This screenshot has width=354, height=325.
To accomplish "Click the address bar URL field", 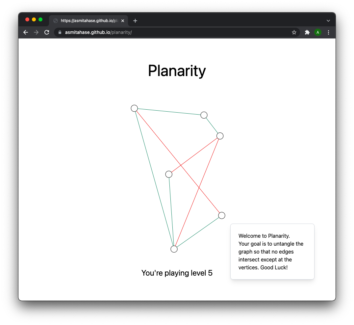I will (177, 32).
